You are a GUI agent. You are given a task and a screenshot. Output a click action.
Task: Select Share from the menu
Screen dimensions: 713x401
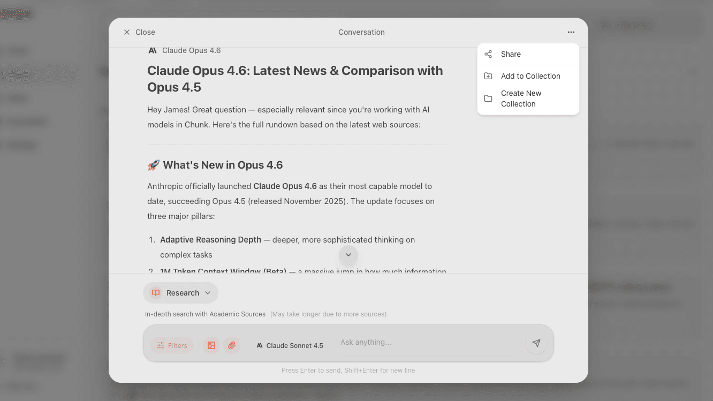511,54
